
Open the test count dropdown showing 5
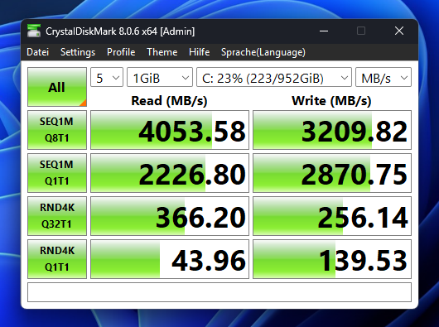pyautogui.click(x=107, y=77)
